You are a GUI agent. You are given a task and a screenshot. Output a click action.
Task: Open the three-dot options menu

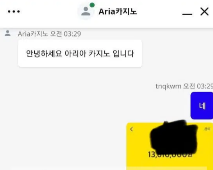[14, 12]
